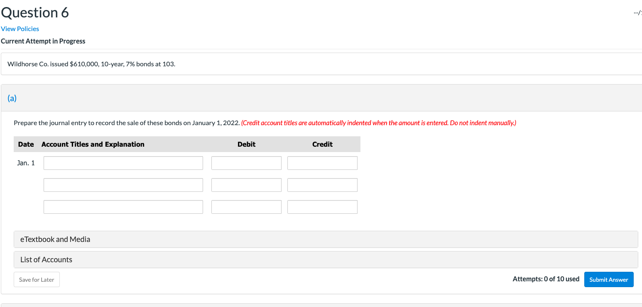Select the Jan. 1 date cell
This screenshot has width=642, height=307.
(26, 163)
